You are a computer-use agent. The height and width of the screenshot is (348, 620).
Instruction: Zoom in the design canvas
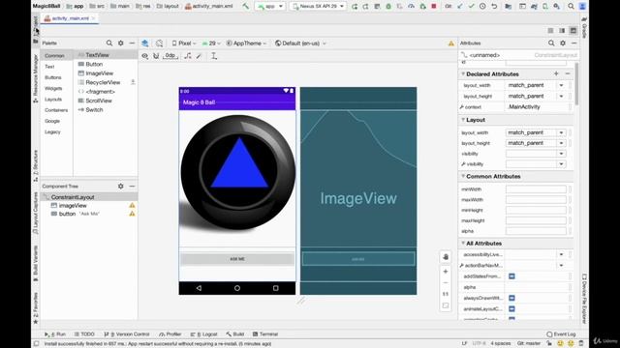click(446, 272)
